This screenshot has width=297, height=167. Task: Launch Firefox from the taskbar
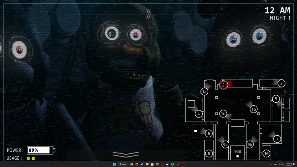pyautogui.click(x=157, y=164)
